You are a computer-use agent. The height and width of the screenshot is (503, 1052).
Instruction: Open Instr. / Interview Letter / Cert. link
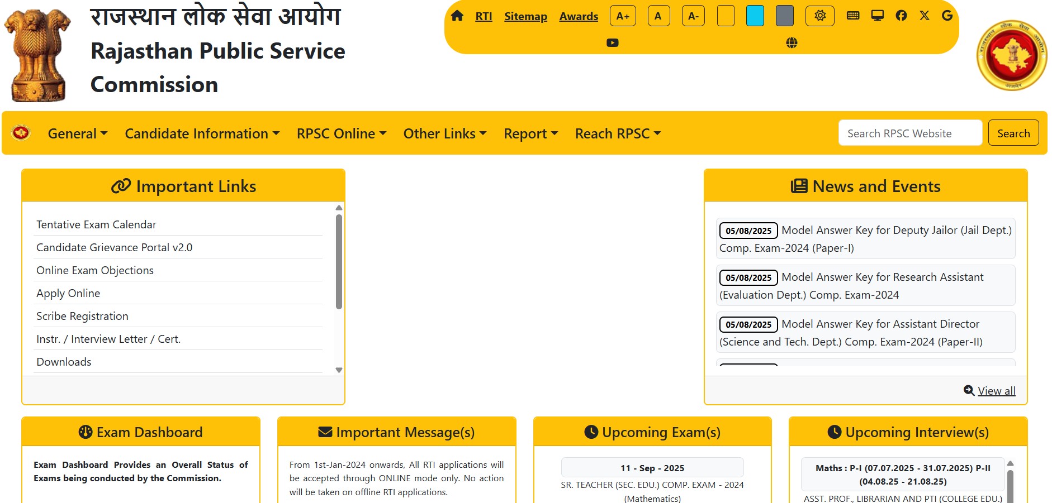pos(108,339)
